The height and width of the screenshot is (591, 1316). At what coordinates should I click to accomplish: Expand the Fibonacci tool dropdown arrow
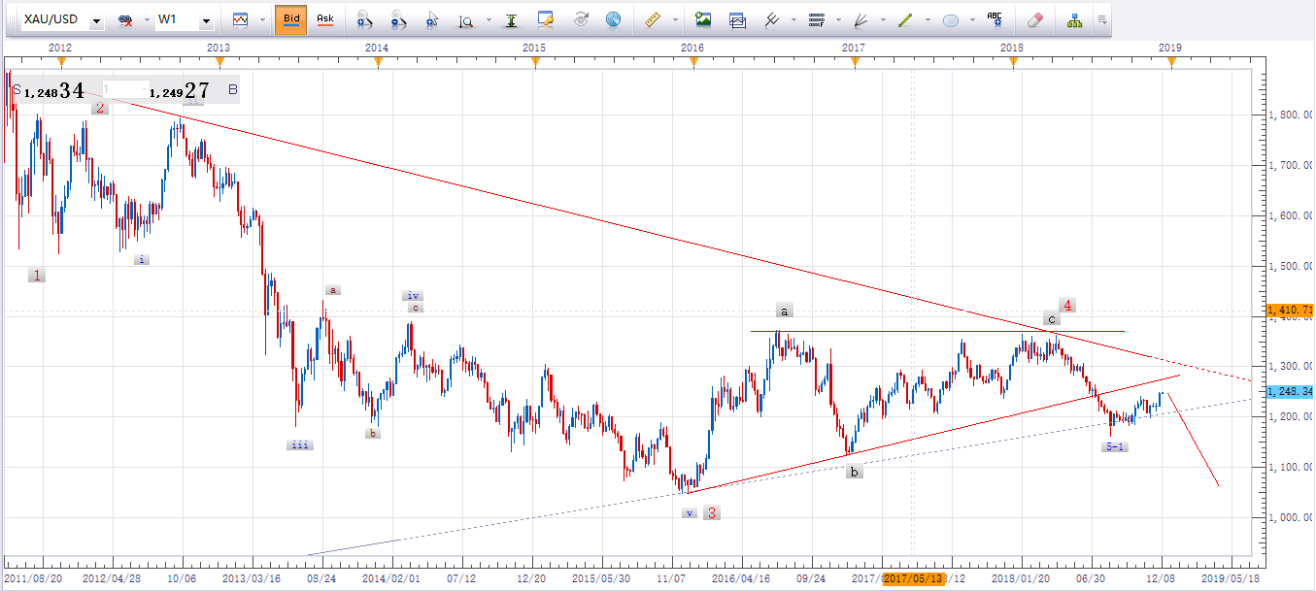click(x=839, y=20)
